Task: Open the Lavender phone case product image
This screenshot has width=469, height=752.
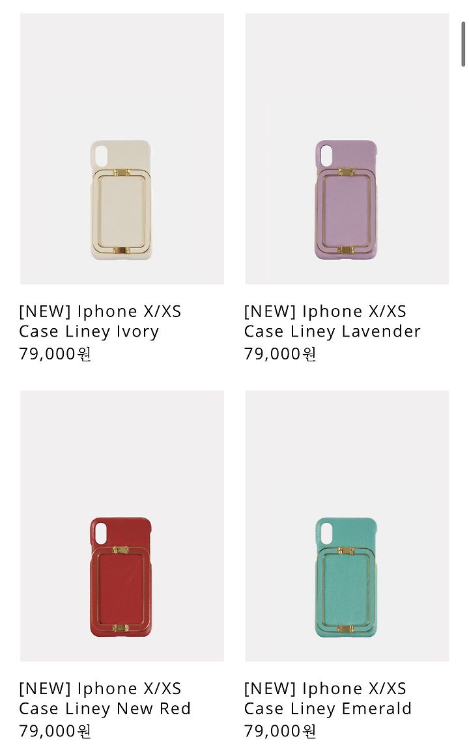Action: coord(347,148)
